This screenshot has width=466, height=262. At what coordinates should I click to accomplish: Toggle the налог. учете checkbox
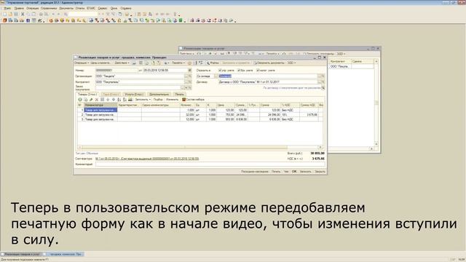258,71
